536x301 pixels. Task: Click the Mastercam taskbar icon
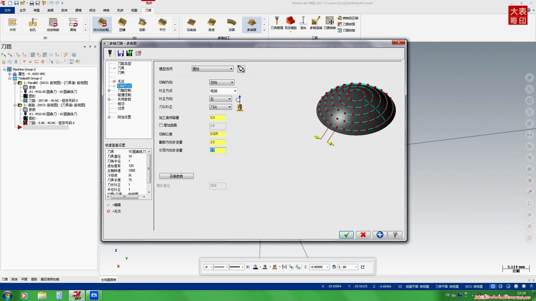(x=77, y=295)
